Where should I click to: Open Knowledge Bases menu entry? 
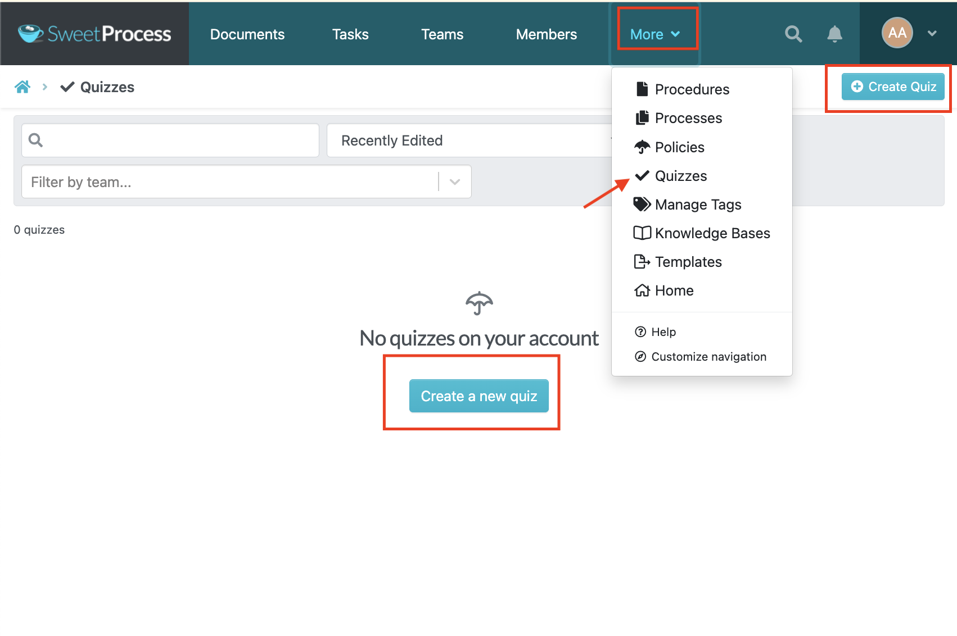coord(712,233)
